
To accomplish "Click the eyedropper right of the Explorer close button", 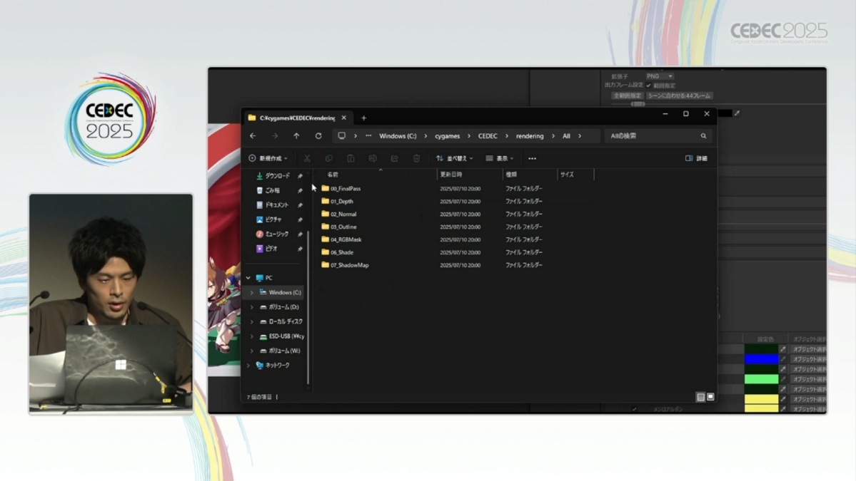I will pyautogui.click(x=737, y=113).
